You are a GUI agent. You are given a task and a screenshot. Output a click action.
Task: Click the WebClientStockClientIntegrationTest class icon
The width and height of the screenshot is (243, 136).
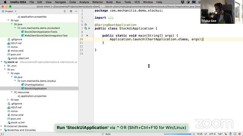tap(22, 36)
